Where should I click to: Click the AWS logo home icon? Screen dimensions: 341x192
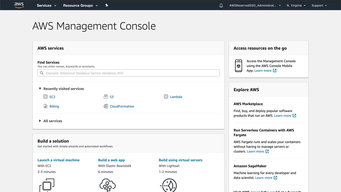[19, 5]
